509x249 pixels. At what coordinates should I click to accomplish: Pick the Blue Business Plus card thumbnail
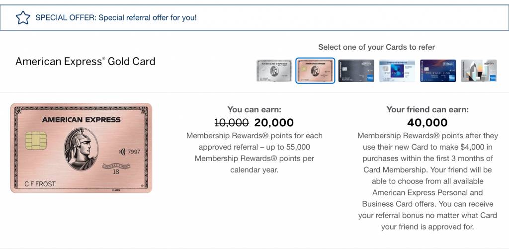point(397,71)
